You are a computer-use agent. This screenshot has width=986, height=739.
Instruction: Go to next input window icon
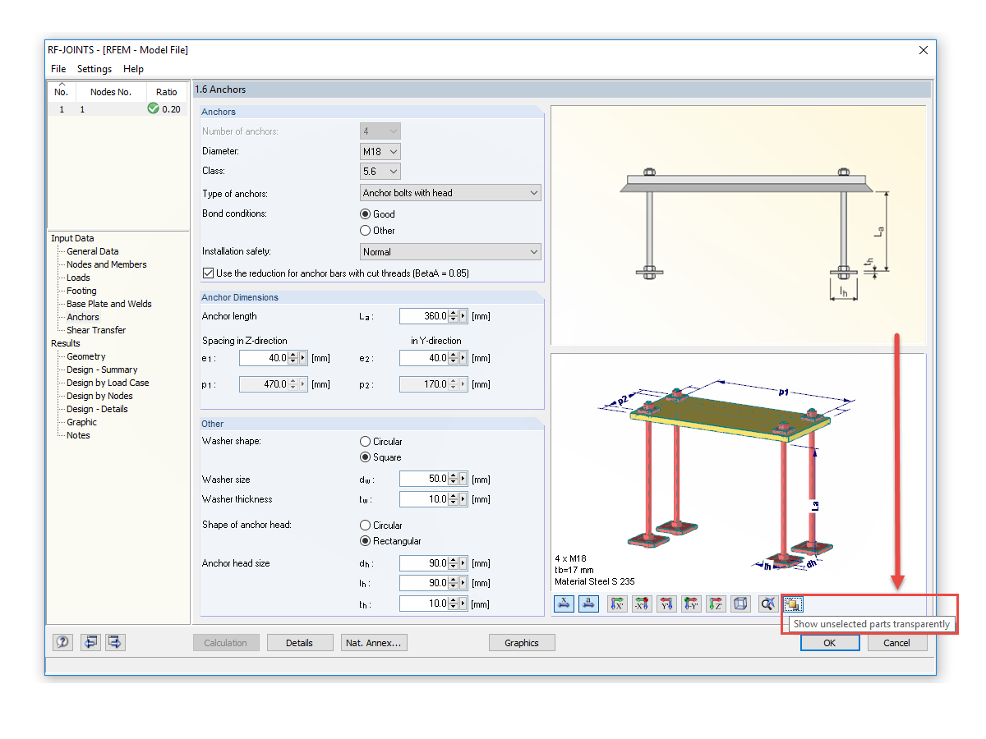tap(115, 642)
